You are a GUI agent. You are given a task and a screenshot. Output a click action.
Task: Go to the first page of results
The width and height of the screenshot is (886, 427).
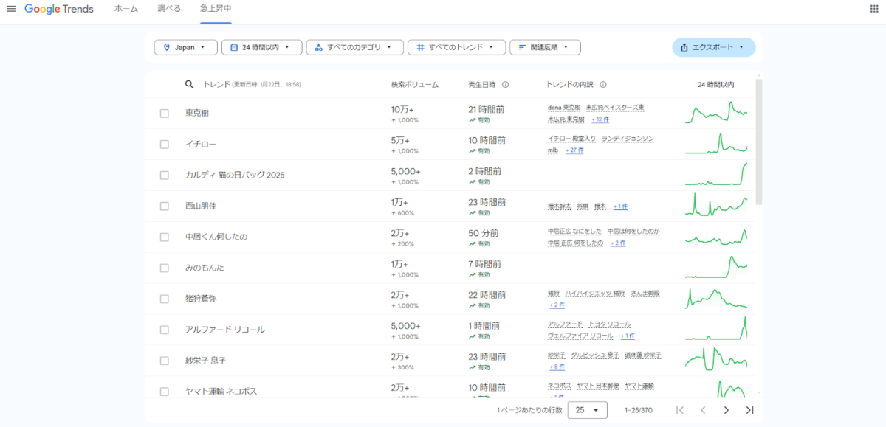[680, 410]
